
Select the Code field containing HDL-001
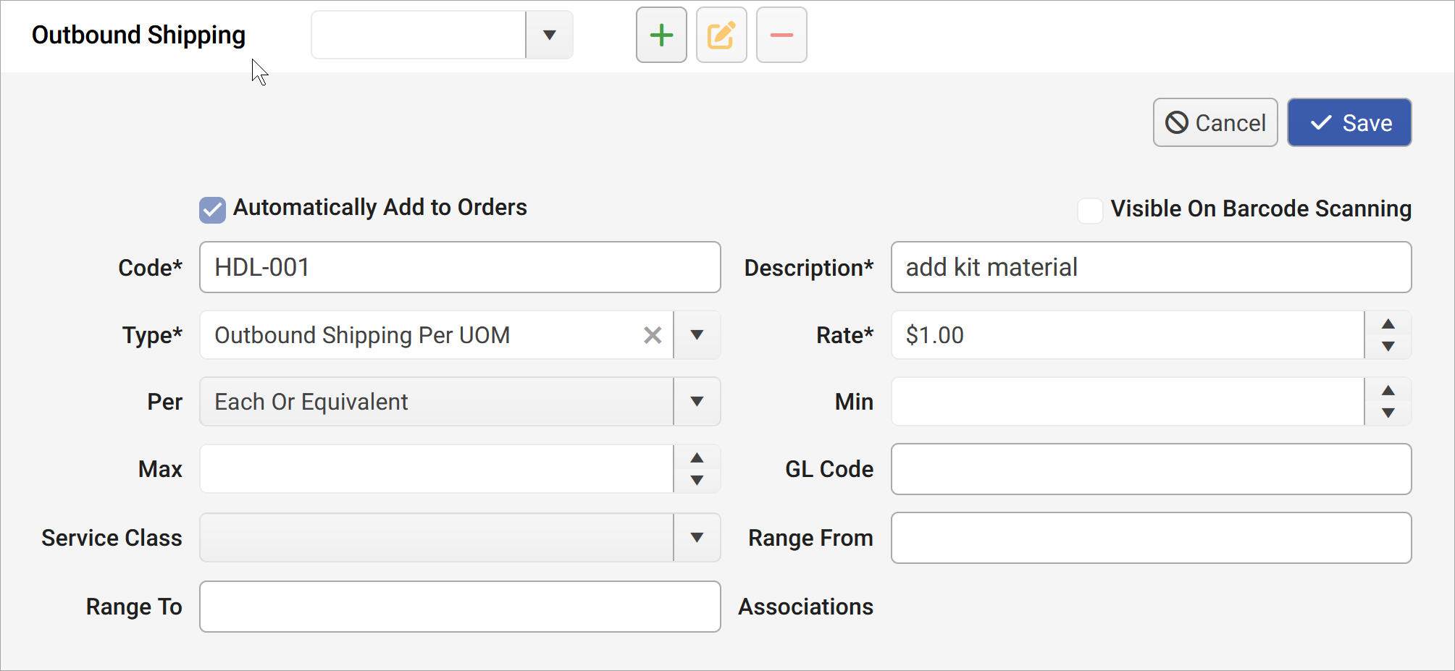(459, 267)
